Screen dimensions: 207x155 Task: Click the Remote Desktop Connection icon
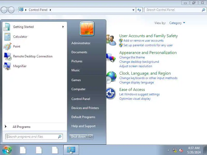[x=8, y=56]
